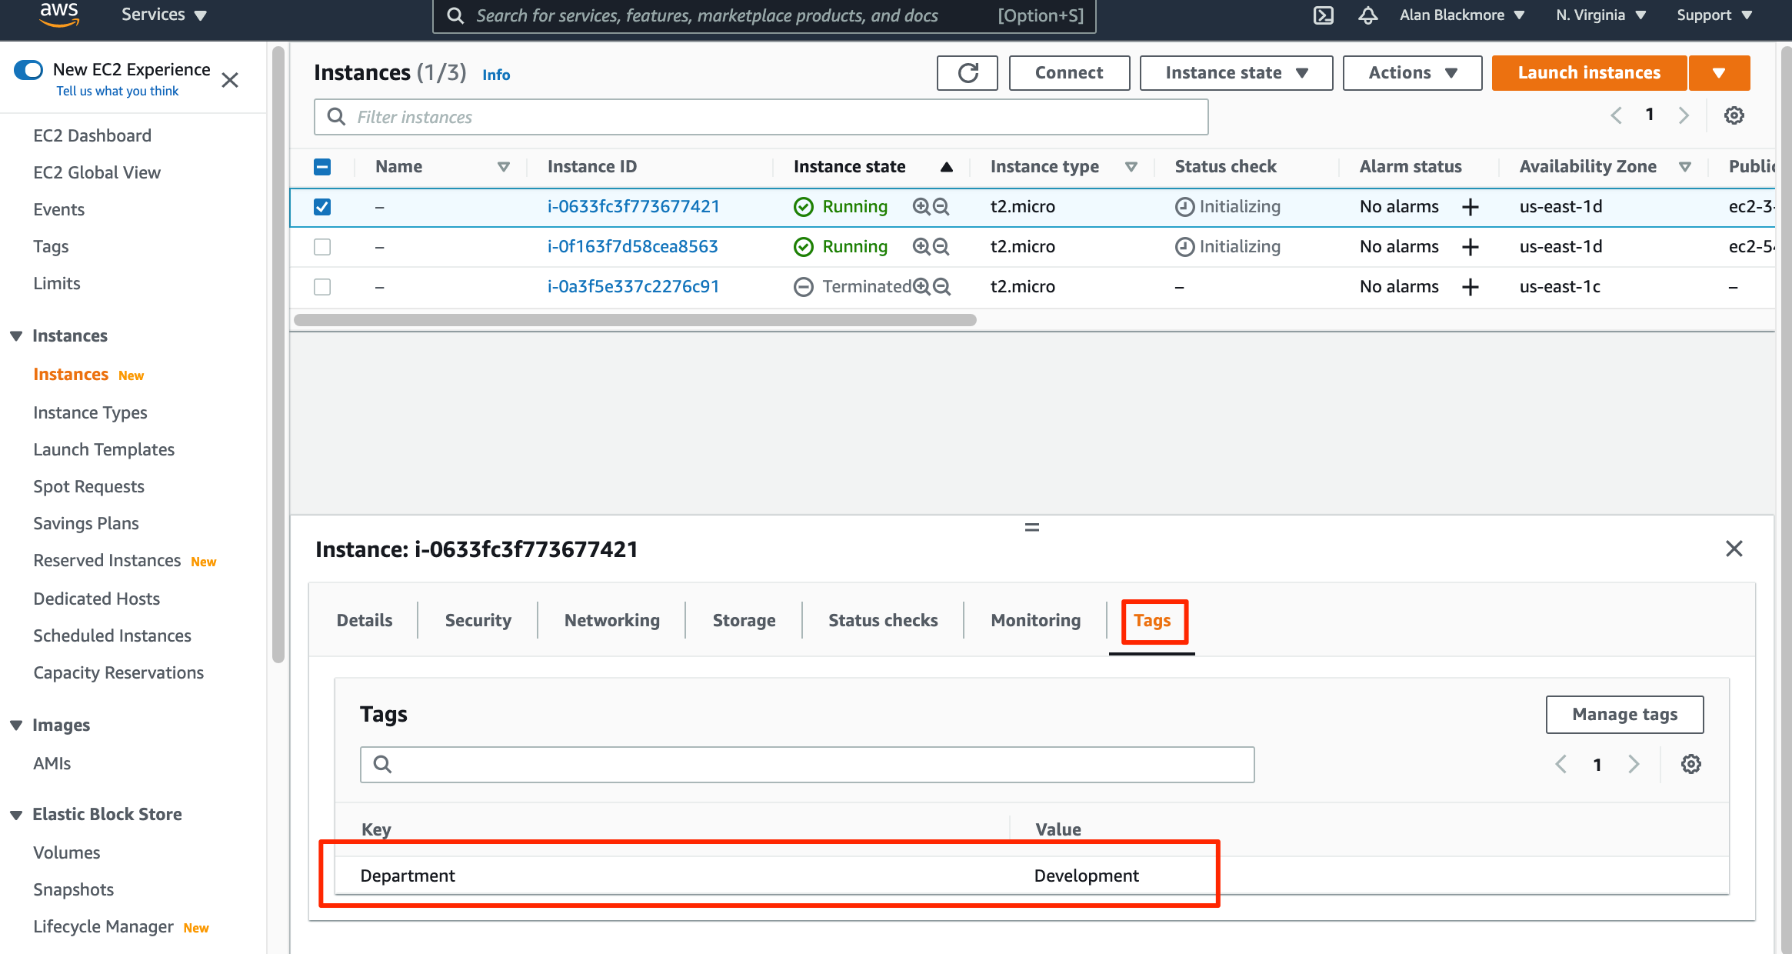Open the Services dropdown menu
The image size is (1792, 954).
click(x=164, y=15)
